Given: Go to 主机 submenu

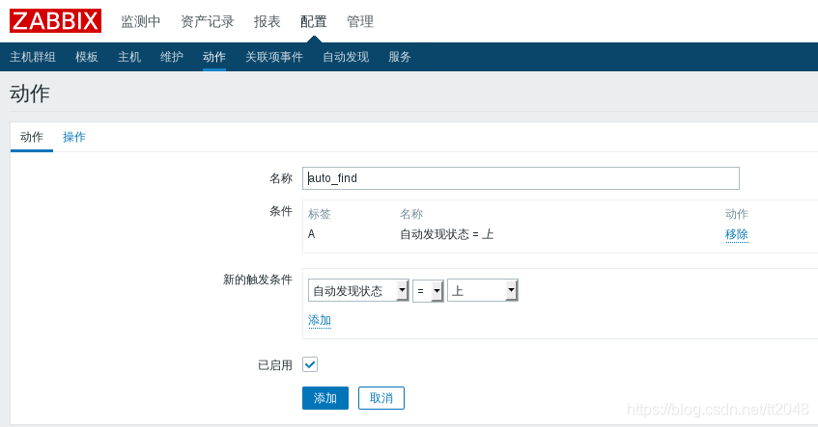Looking at the screenshot, I should pyautogui.click(x=129, y=57).
